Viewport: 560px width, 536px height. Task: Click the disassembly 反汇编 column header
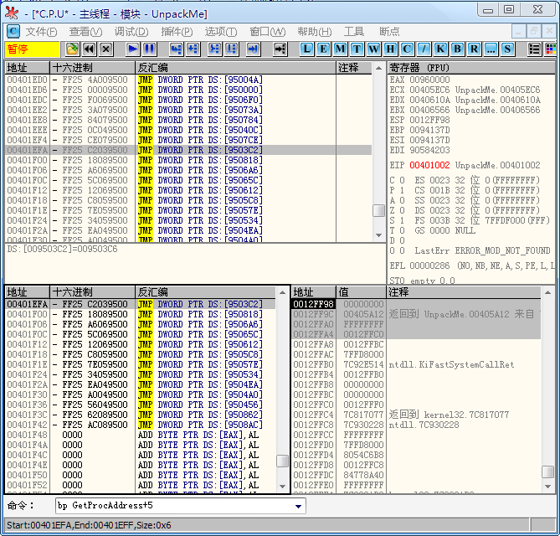(236, 68)
